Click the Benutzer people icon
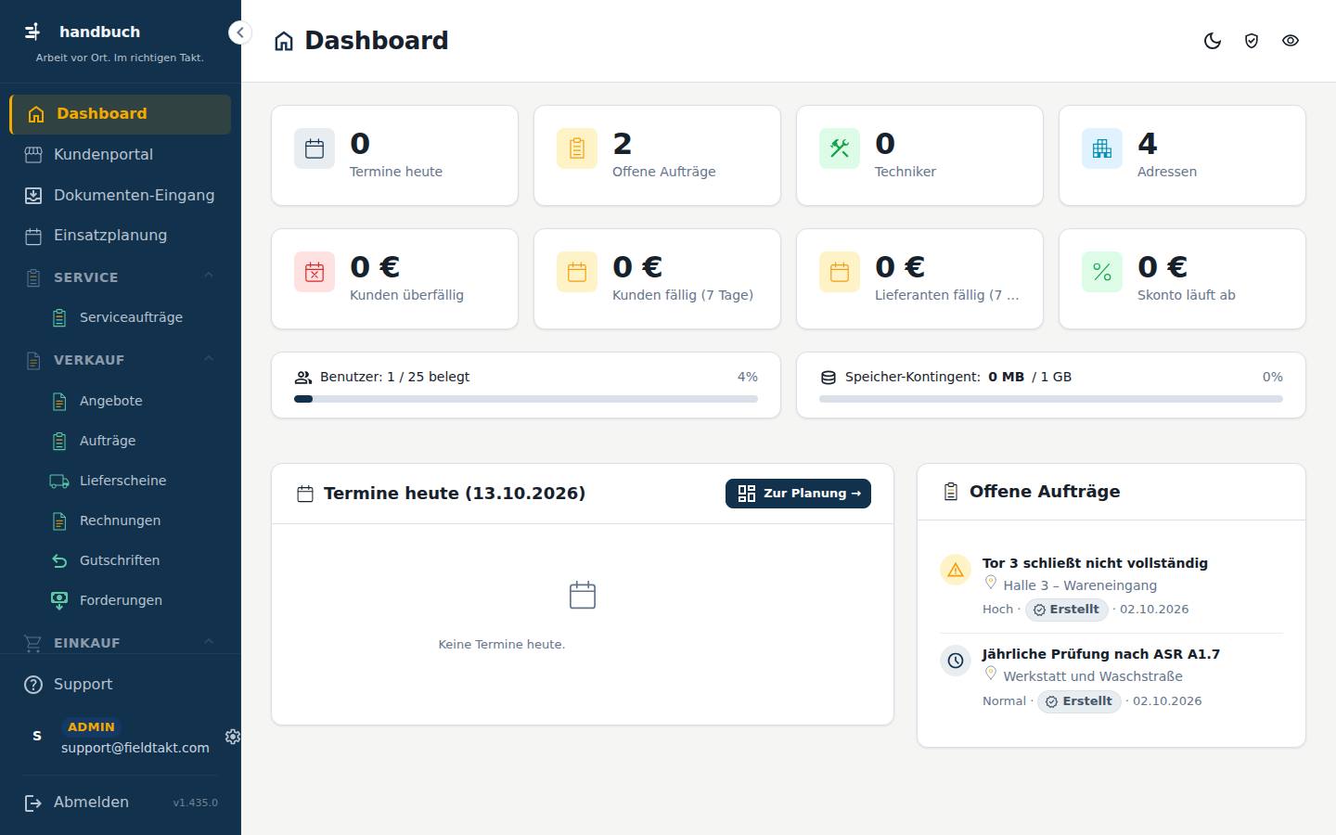The image size is (1336, 835). [x=303, y=378]
